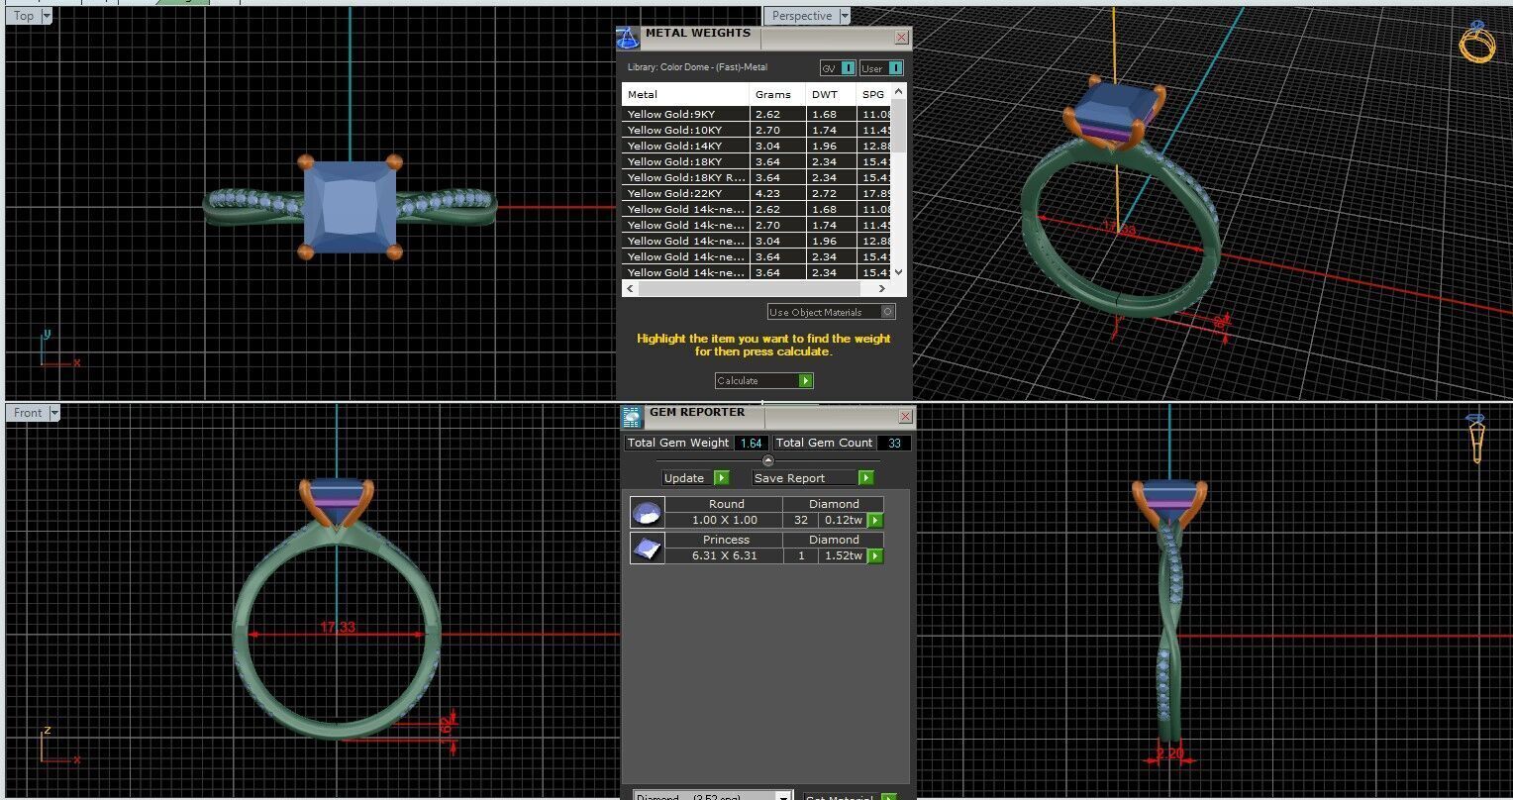Click the gem count 32 cell
The image size is (1513, 800).
[801, 520]
